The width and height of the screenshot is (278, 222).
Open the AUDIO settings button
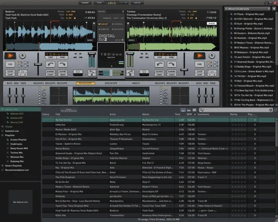85,3
